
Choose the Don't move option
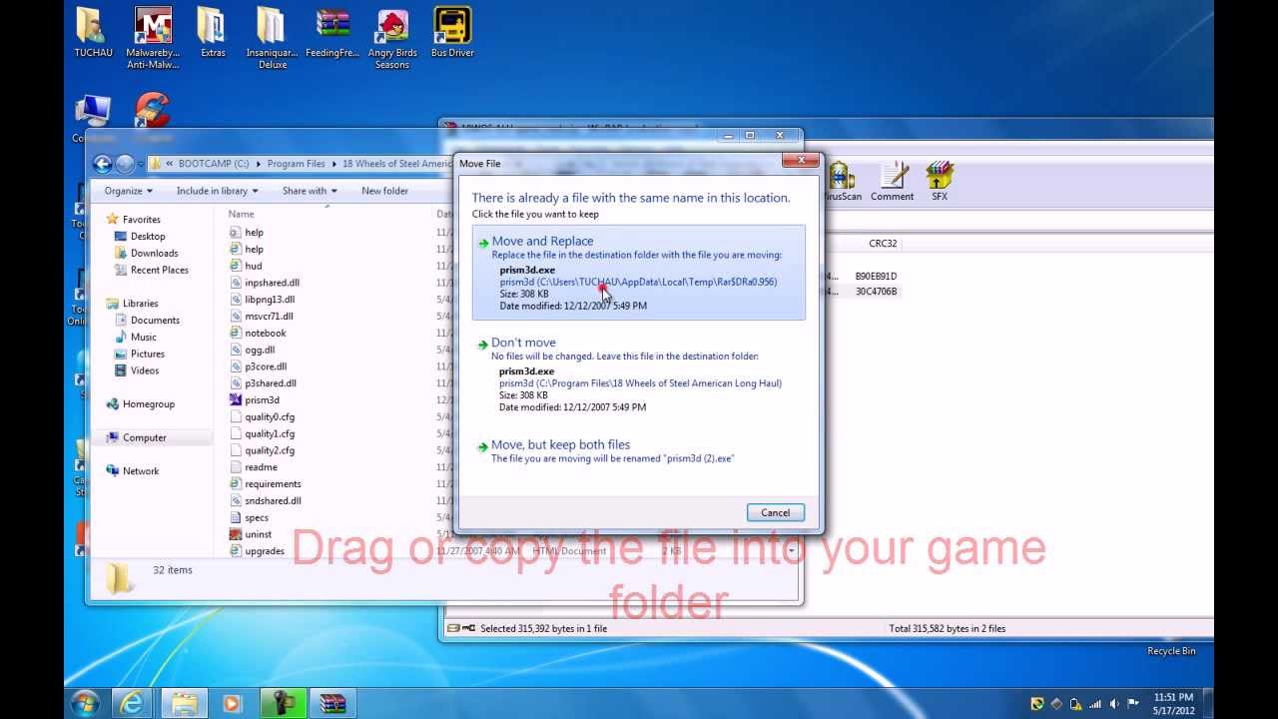coord(638,374)
